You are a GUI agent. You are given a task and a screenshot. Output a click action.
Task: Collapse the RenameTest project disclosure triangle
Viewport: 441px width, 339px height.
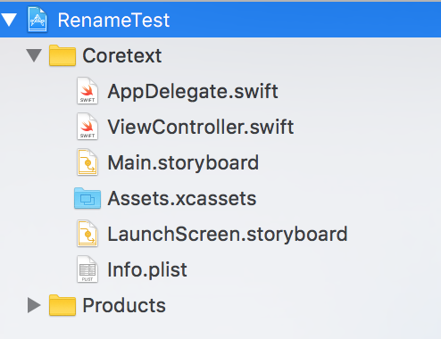coord(9,20)
